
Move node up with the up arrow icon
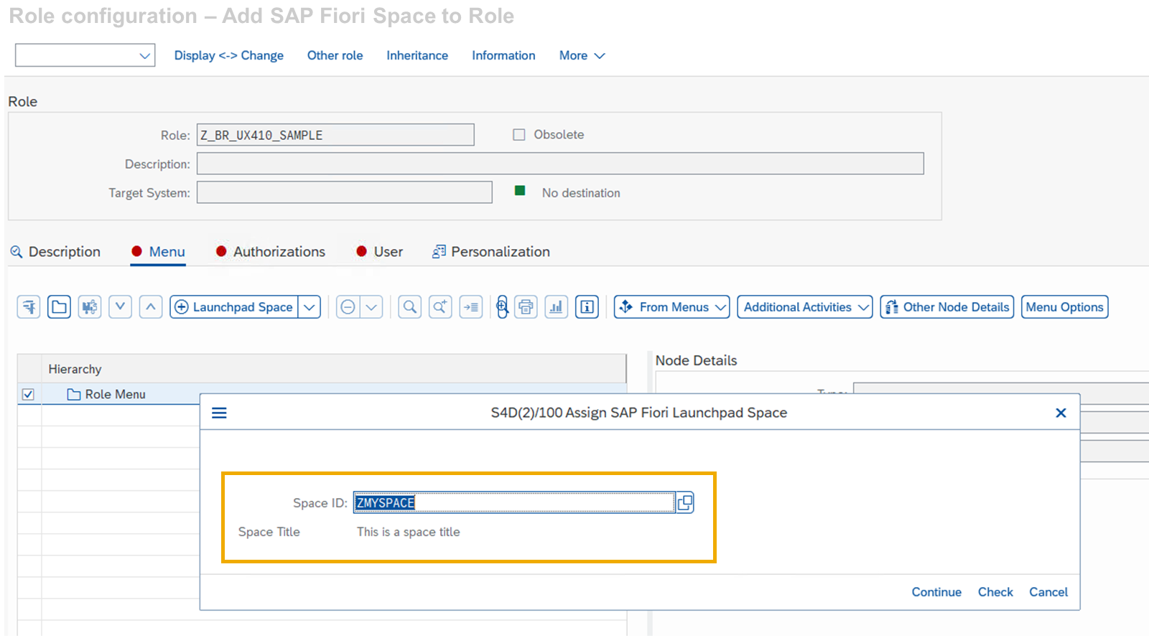coord(151,307)
